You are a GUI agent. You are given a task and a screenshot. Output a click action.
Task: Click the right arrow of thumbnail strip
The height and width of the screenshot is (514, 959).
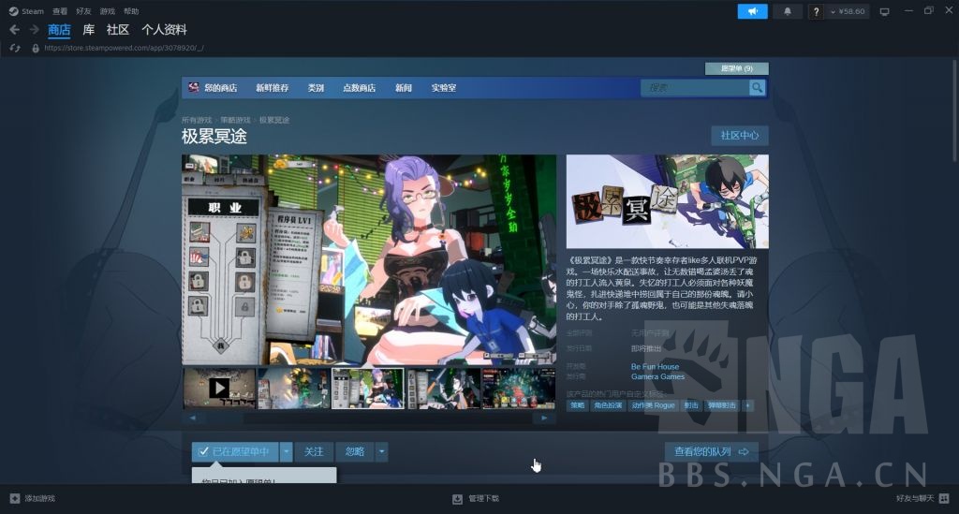(544, 419)
